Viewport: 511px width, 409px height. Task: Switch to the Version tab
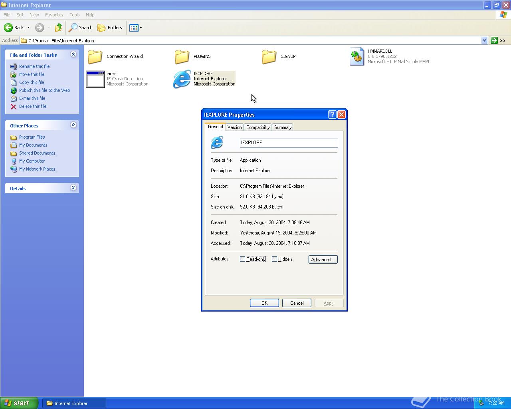[x=234, y=127]
